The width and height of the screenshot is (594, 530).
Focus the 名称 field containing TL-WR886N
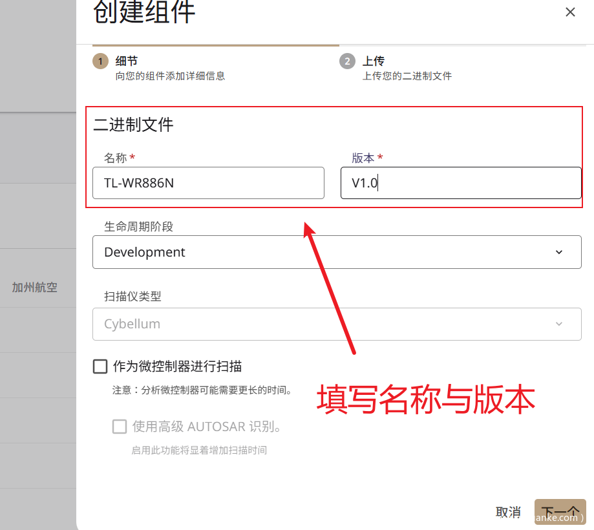coord(208,183)
